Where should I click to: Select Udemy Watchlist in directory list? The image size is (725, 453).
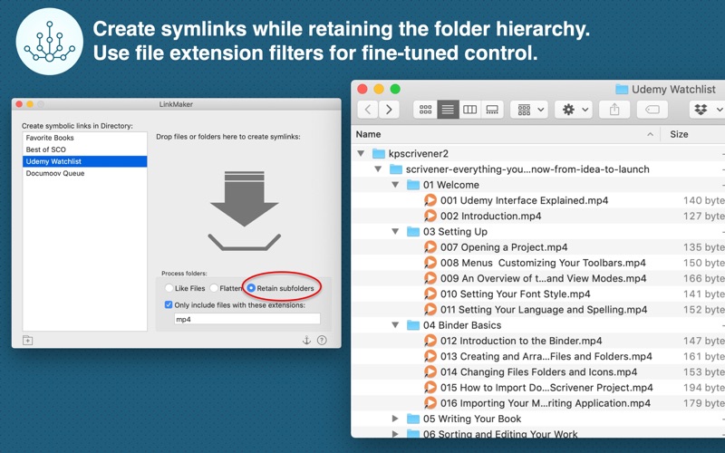click(x=85, y=161)
